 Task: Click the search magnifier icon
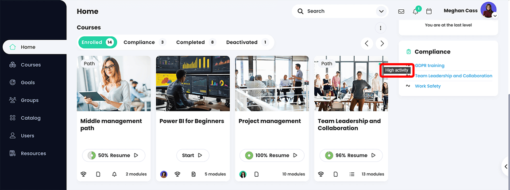tap(300, 11)
